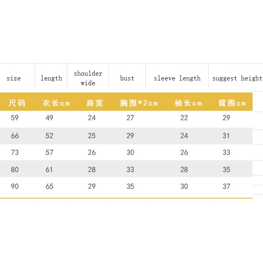Click the 'sleeve length' header
Screen dimensions: 263x263
pyautogui.click(x=177, y=78)
